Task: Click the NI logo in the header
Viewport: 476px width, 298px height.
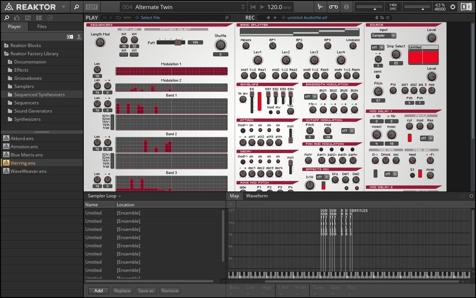Action: [466, 7]
